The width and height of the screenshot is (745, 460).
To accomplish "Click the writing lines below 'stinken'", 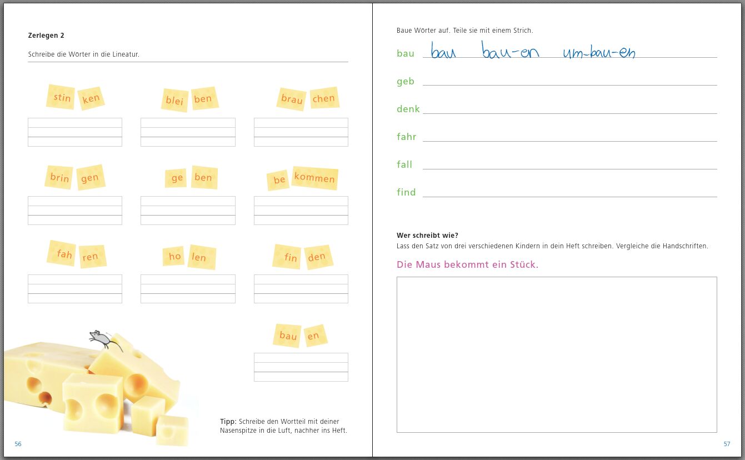I will click(75, 132).
